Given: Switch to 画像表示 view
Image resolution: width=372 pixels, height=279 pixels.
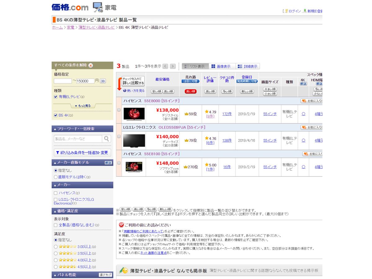Looking at the screenshot, I should pyautogui.click(x=222, y=66).
